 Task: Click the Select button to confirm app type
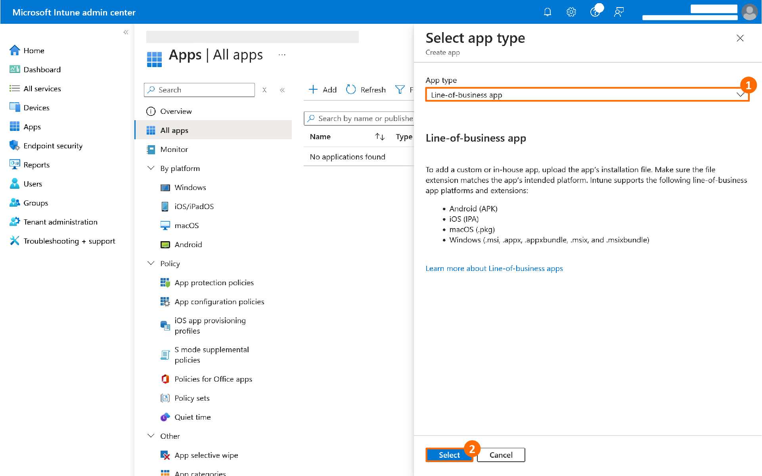tap(449, 455)
